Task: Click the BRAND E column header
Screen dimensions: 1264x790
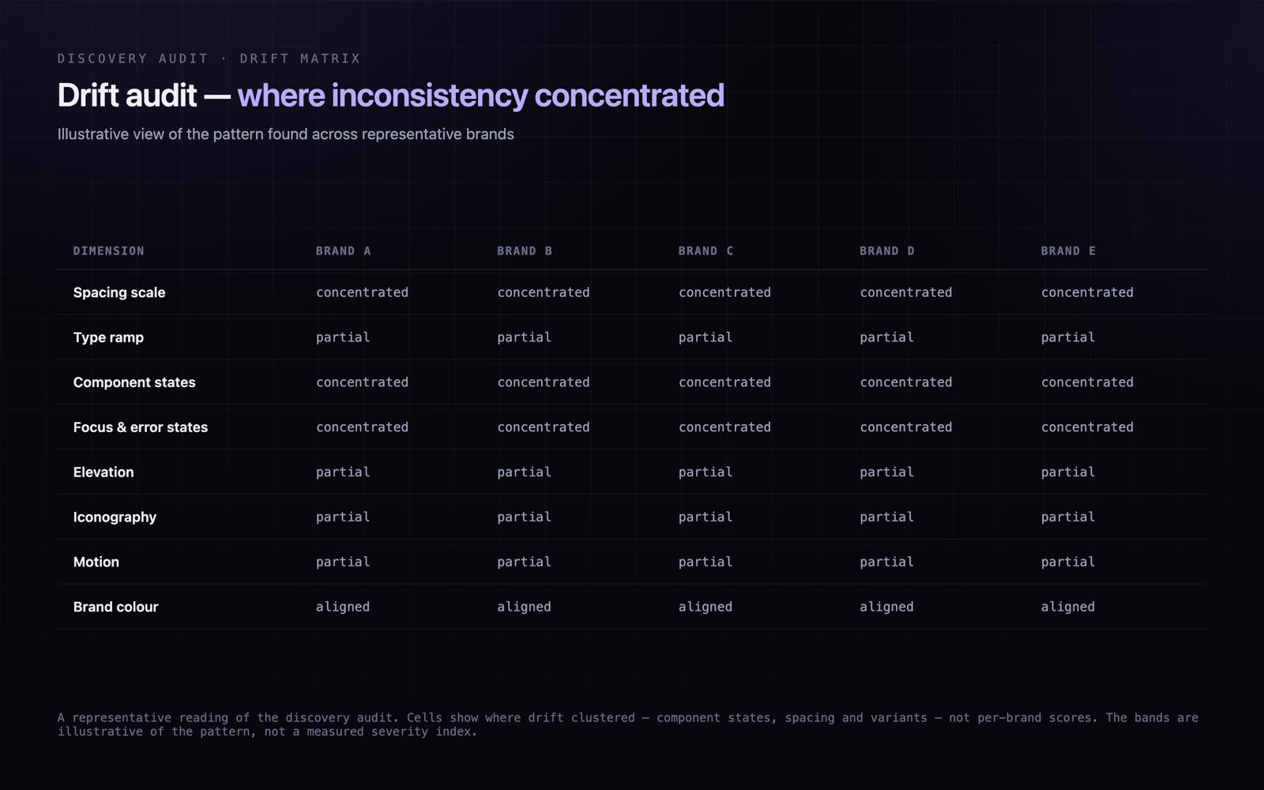Action: pos(1068,251)
